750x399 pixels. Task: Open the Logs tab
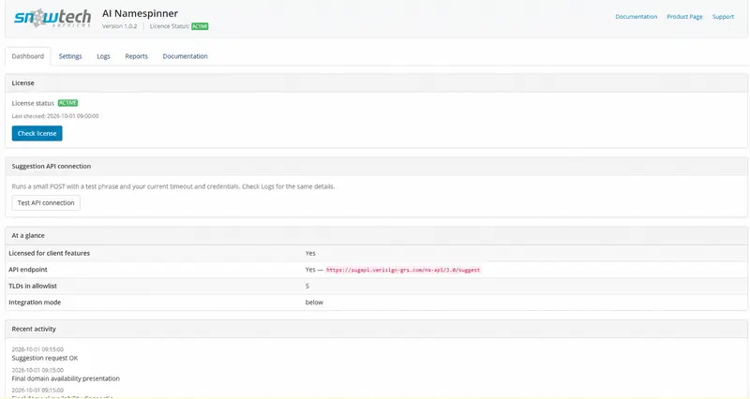click(x=103, y=56)
